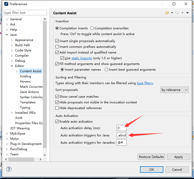
Task: Click the Preferences window app icon
Action: pos(6,4)
